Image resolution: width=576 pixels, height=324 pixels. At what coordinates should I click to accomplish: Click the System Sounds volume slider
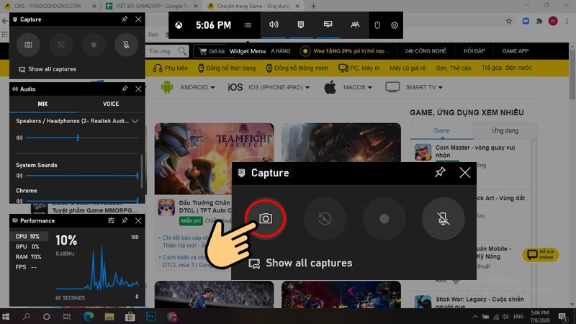click(79, 176)
